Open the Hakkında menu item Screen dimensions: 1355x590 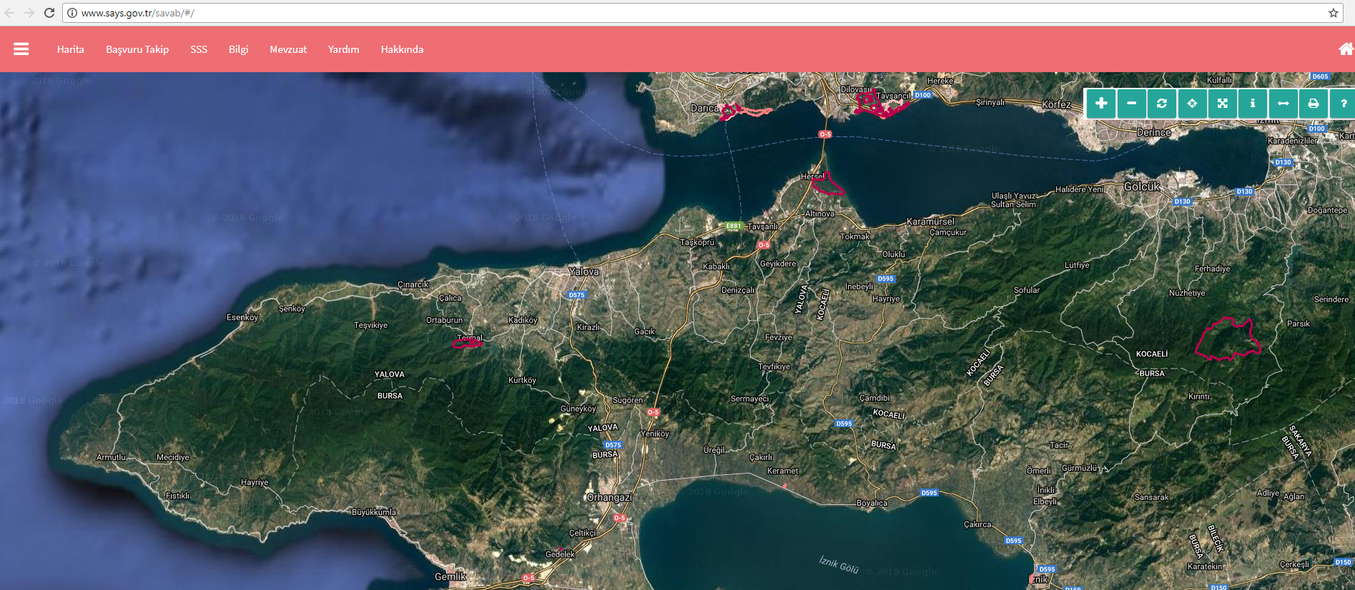coord(402,49)
